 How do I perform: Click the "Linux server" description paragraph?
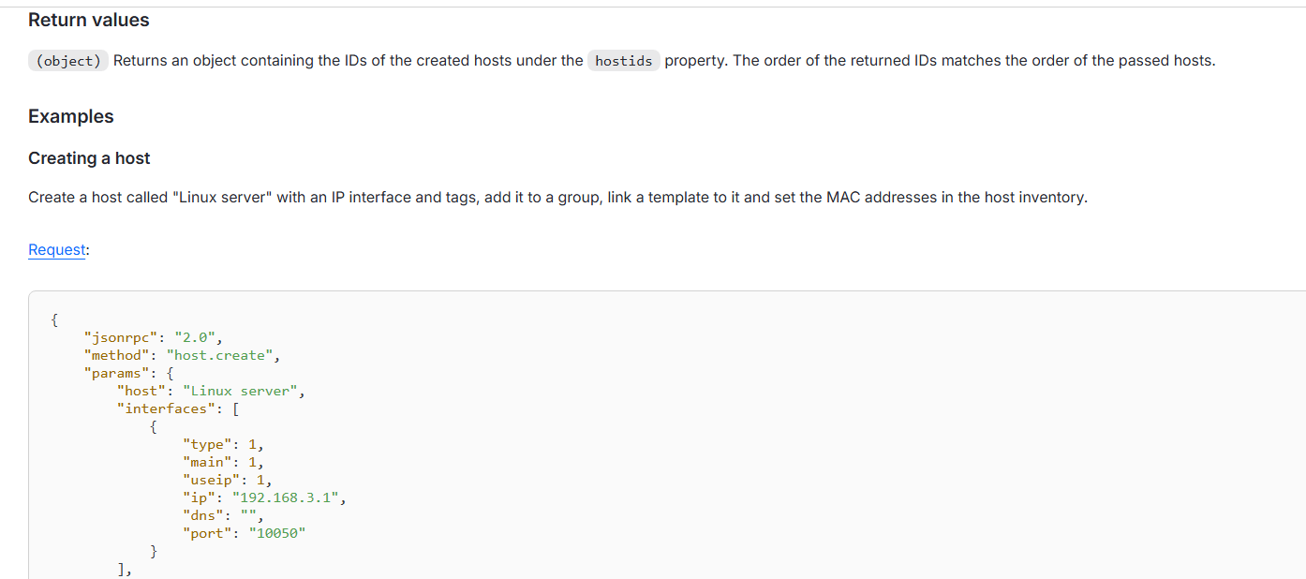557,198
